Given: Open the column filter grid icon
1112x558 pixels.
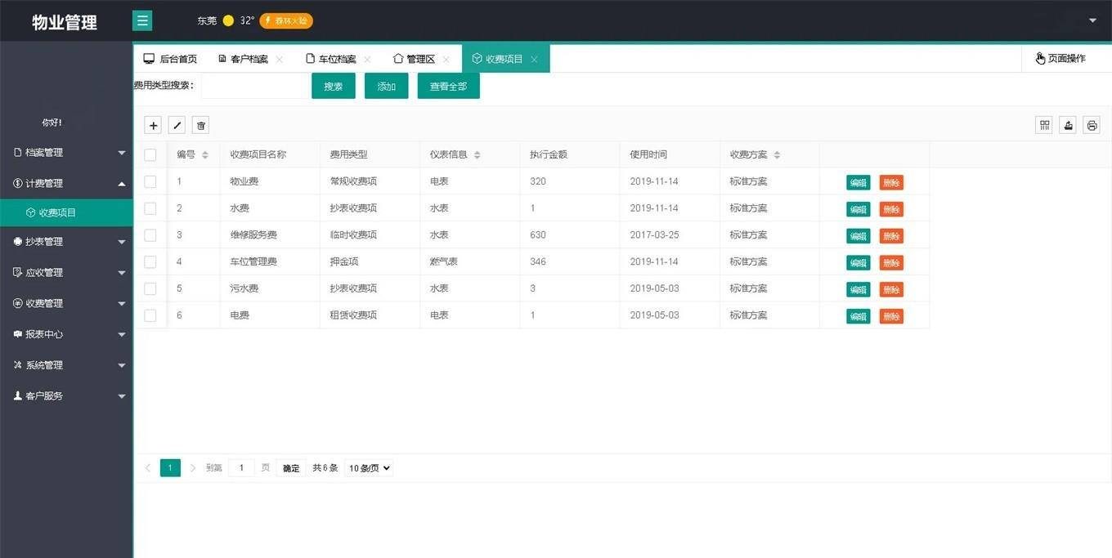Looking at the screenshot, I should coord(1044,124).
